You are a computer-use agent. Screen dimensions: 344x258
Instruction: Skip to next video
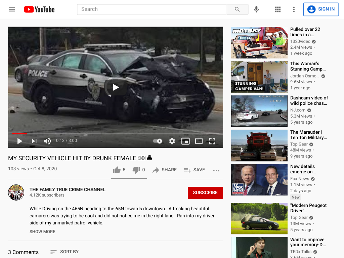pos(34,141)
